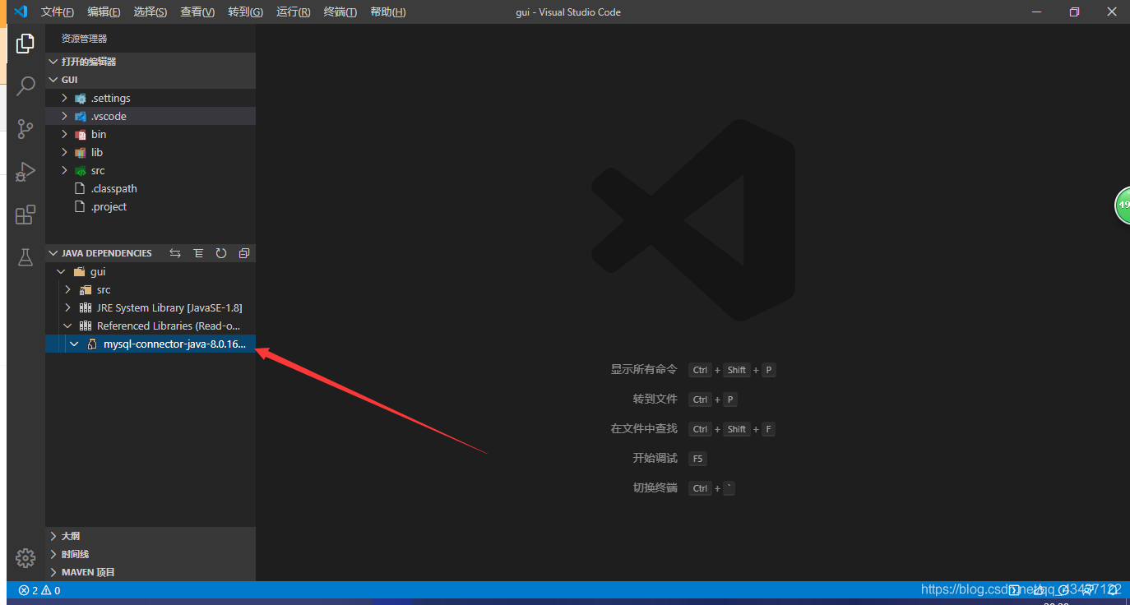The image size is (1130, 605).
Task: Expand JRE System Library [JavaSE-1.8]
Action: tap(151, 307)
